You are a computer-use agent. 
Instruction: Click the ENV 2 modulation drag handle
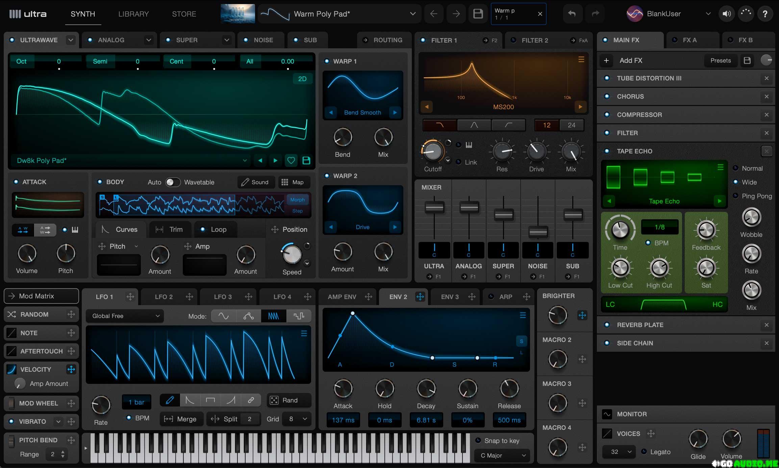click(420, 297)
